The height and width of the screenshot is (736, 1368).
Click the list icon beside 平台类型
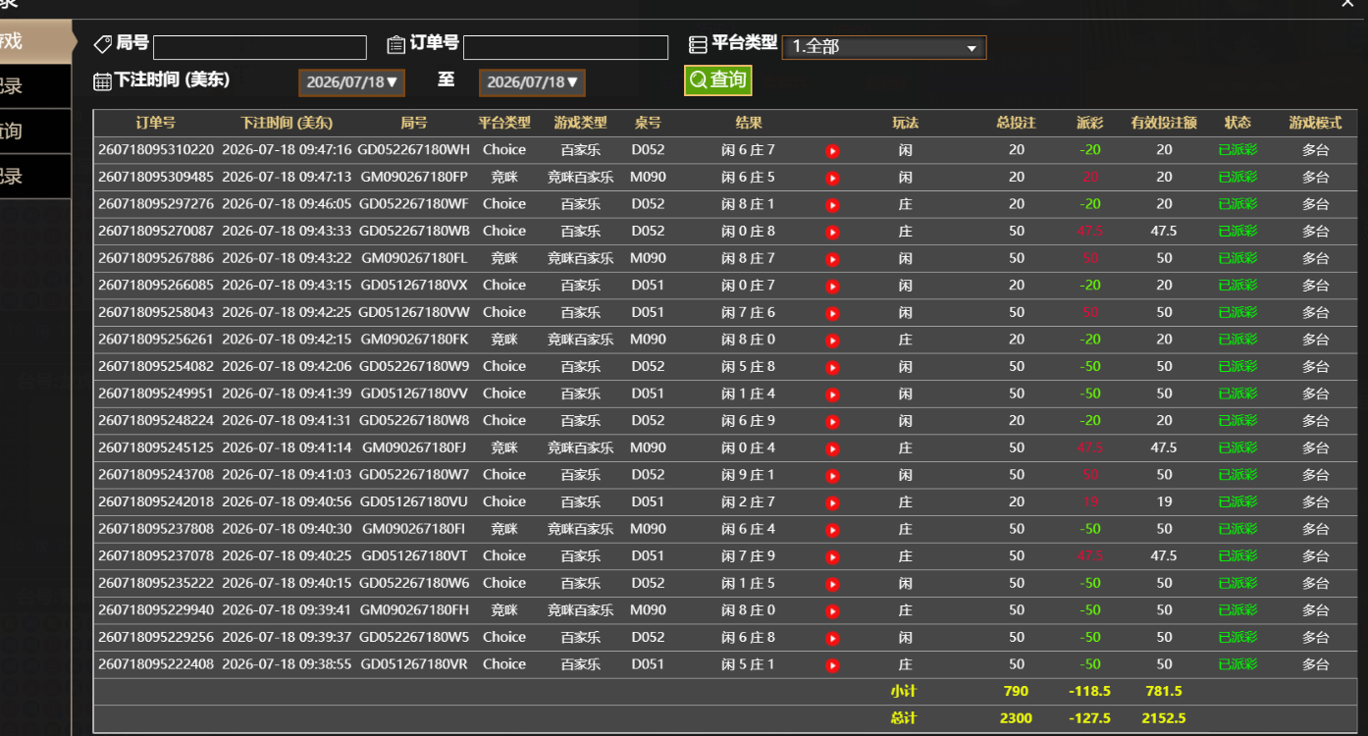click(698, 44)
